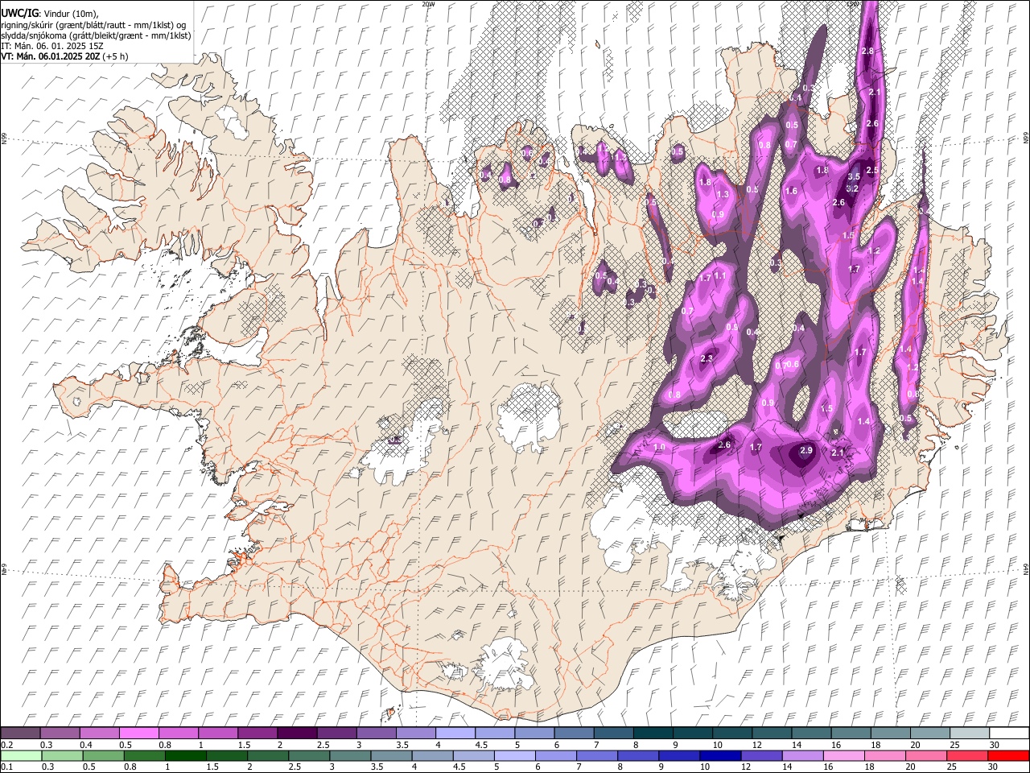Click the 1.0 value near Vatnajökull
Image resolution: width=1030 pixels, height=773 pixels.
click(660, 448)
